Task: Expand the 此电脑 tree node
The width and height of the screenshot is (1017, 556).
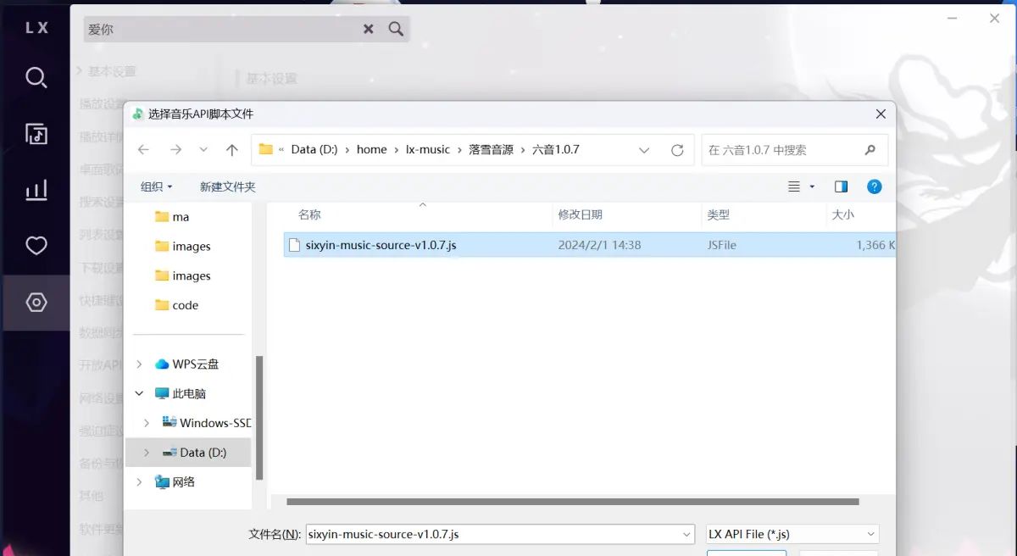Action: point(140,393)
